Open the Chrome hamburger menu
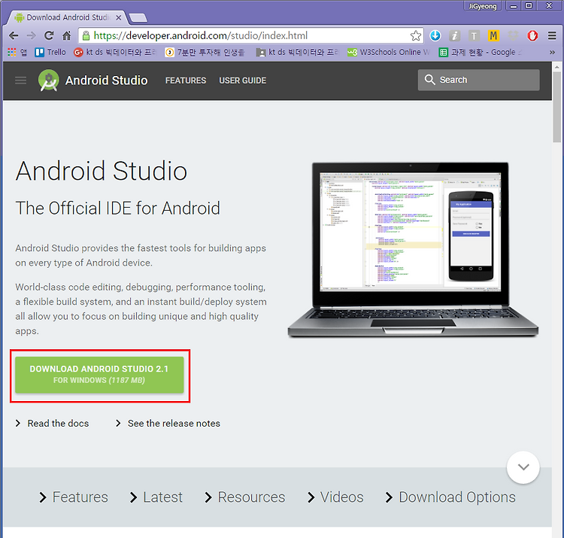Image resolution: width=564 pixels, height=538 pixels. pyautogui.click(x=552, y=35)
